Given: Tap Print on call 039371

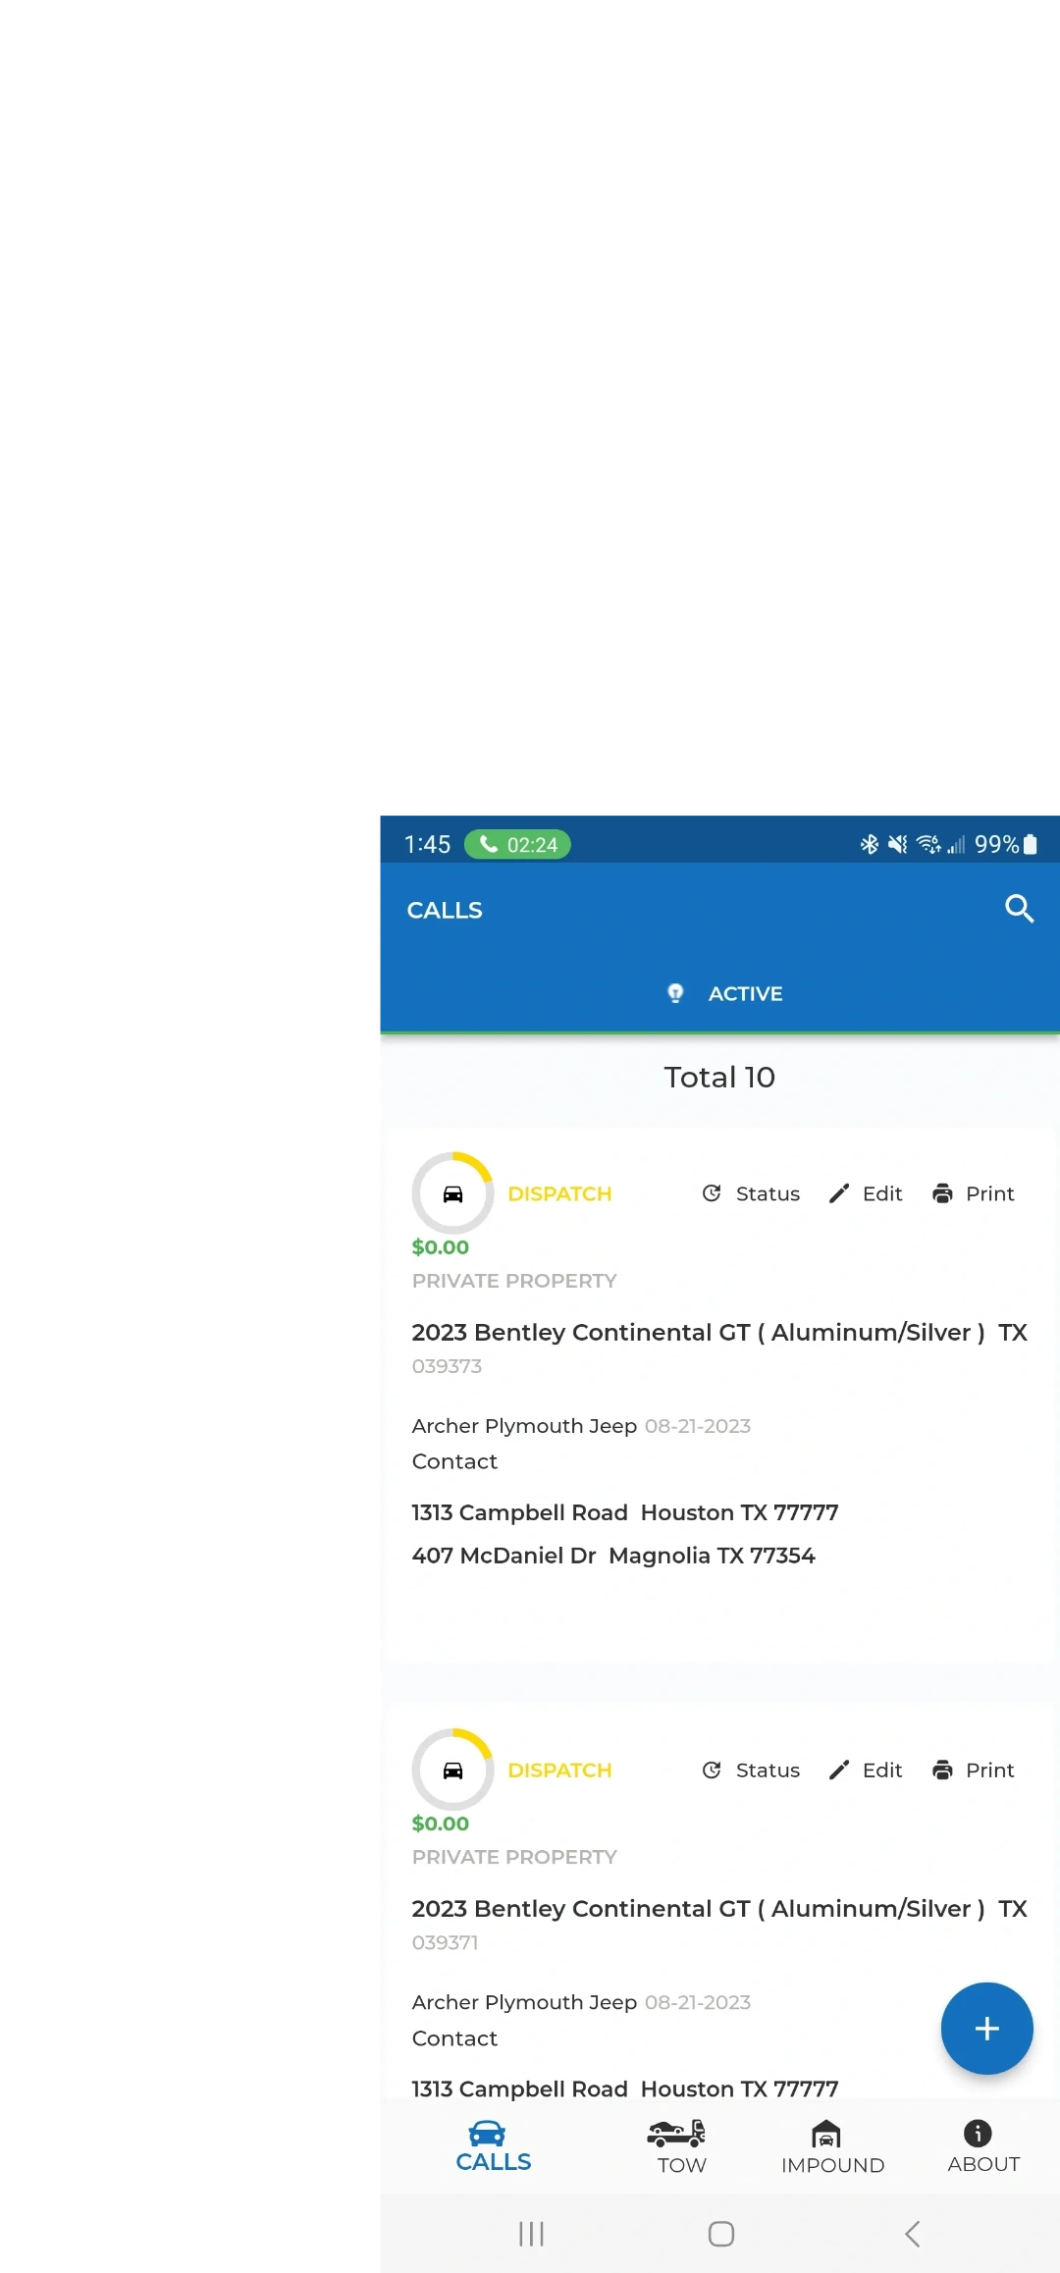Looking at the screenshot, I should pos(973,1770).
